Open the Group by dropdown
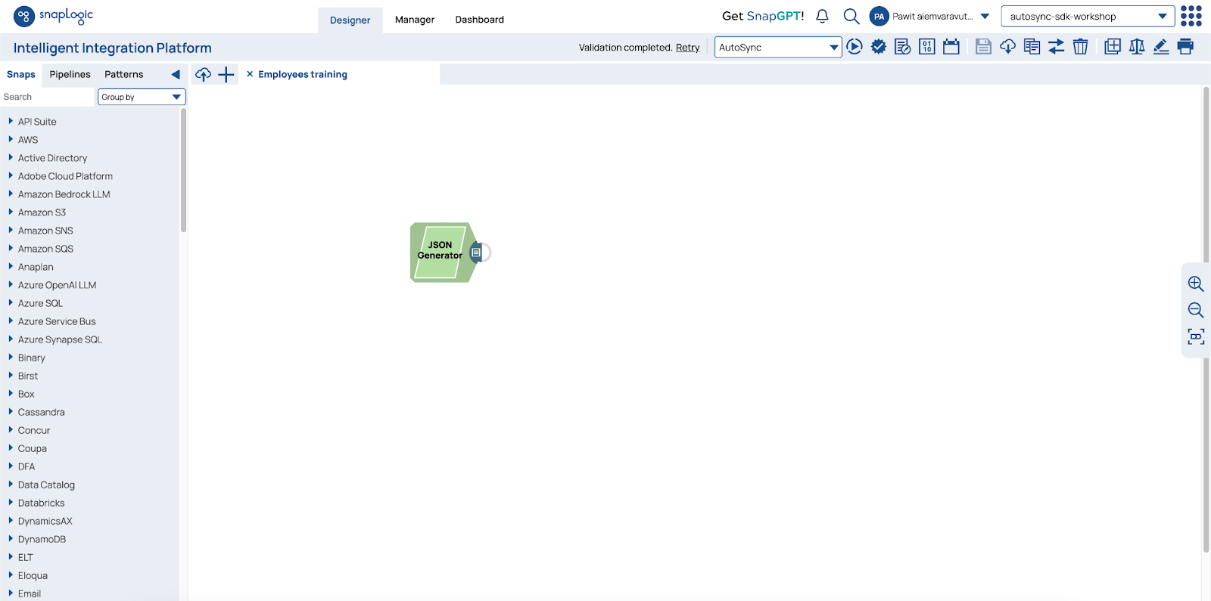The image size is (1211, 601). pos(142,97)
